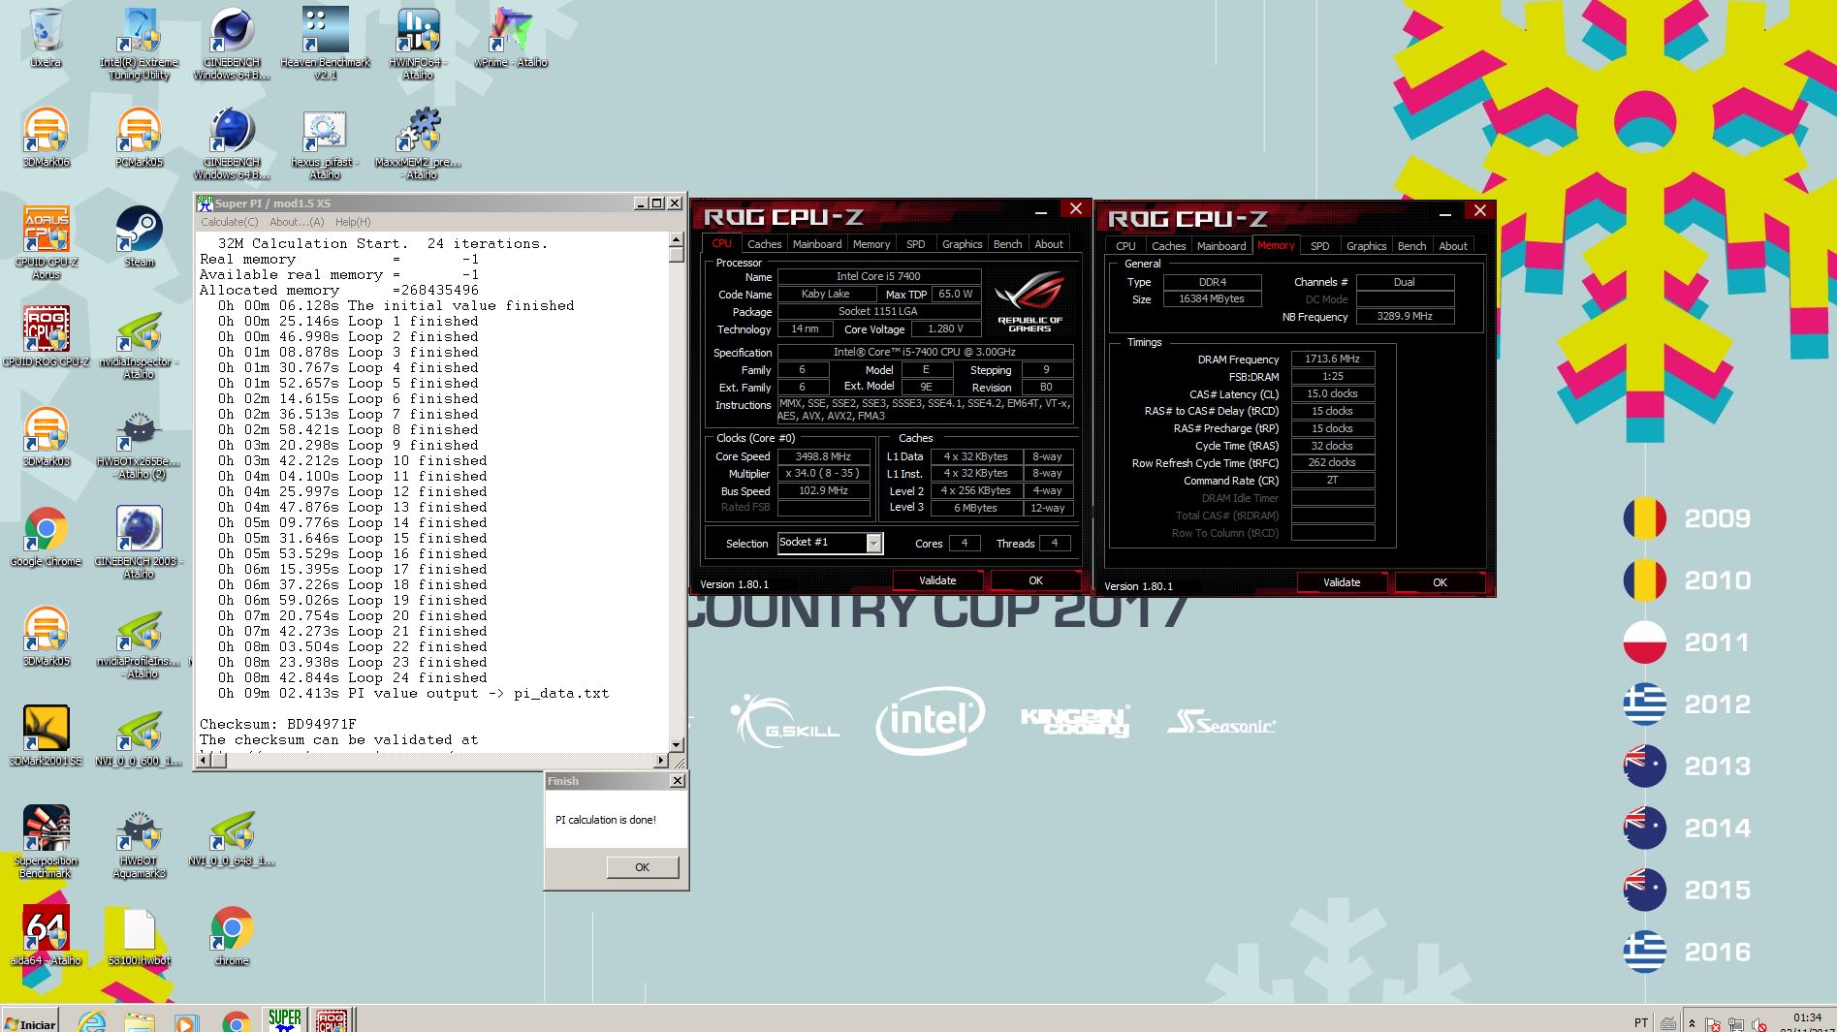Switch to Caches tab in left CPU-Z window

764,244
